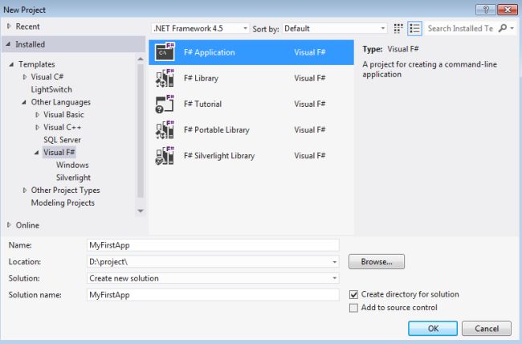Open the .NET Framework 4.5 dropdown
The height and width of the screenshot is (344, 522).
(x=200, y=28)
